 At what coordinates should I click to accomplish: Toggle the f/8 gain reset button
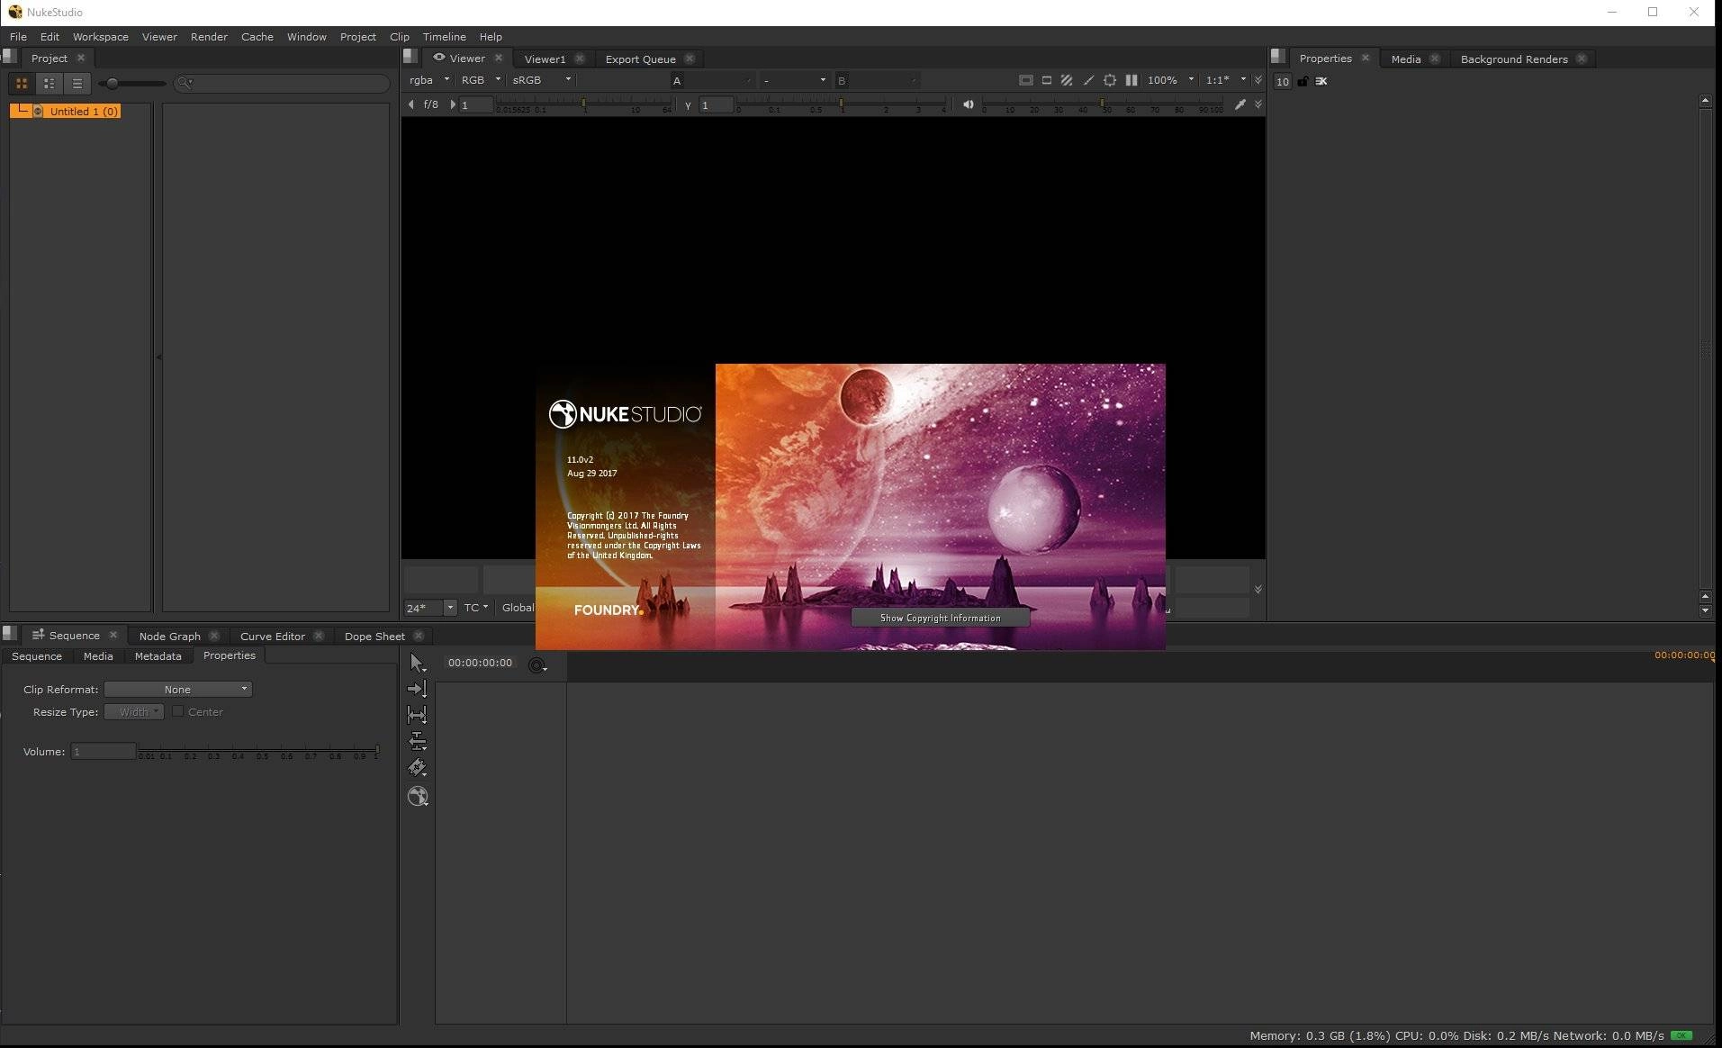coord(431,104)
